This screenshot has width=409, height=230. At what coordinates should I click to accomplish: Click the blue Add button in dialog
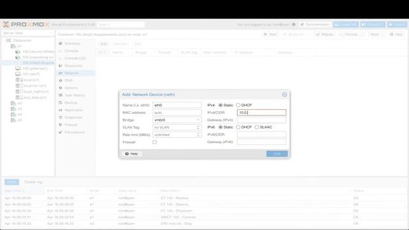coord(277,154)
